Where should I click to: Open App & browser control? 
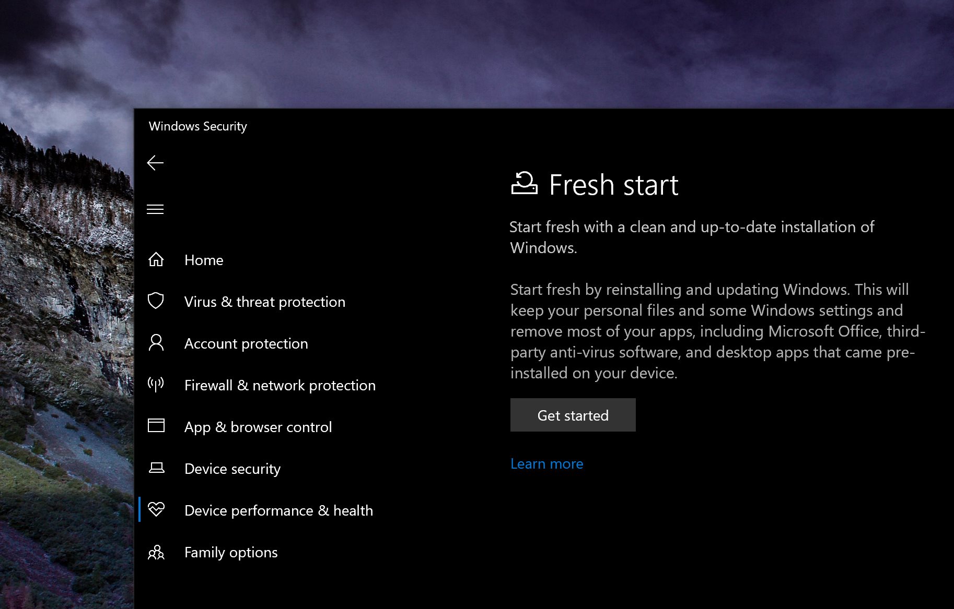tap(258, 427)
